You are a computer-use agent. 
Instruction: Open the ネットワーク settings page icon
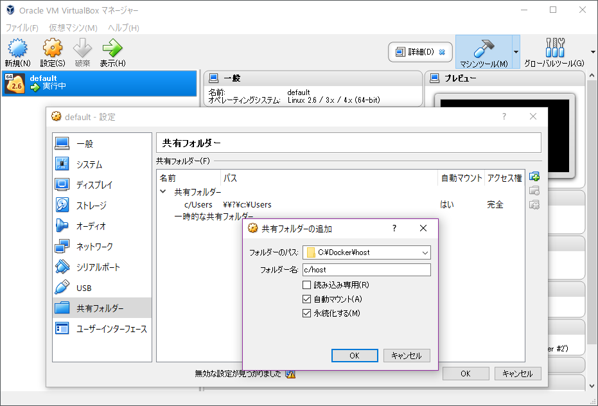pyautogui.click(x=62, y=246)
